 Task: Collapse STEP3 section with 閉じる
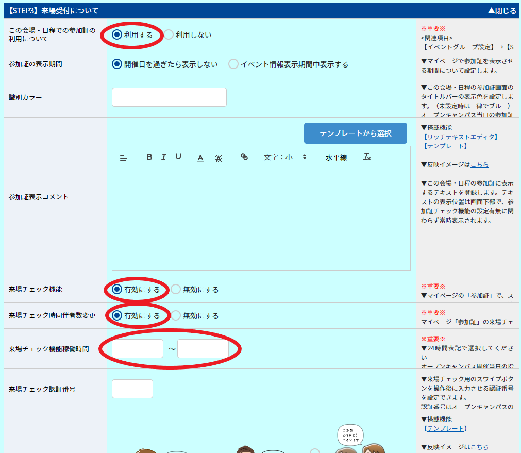click(x=502, y=11)
